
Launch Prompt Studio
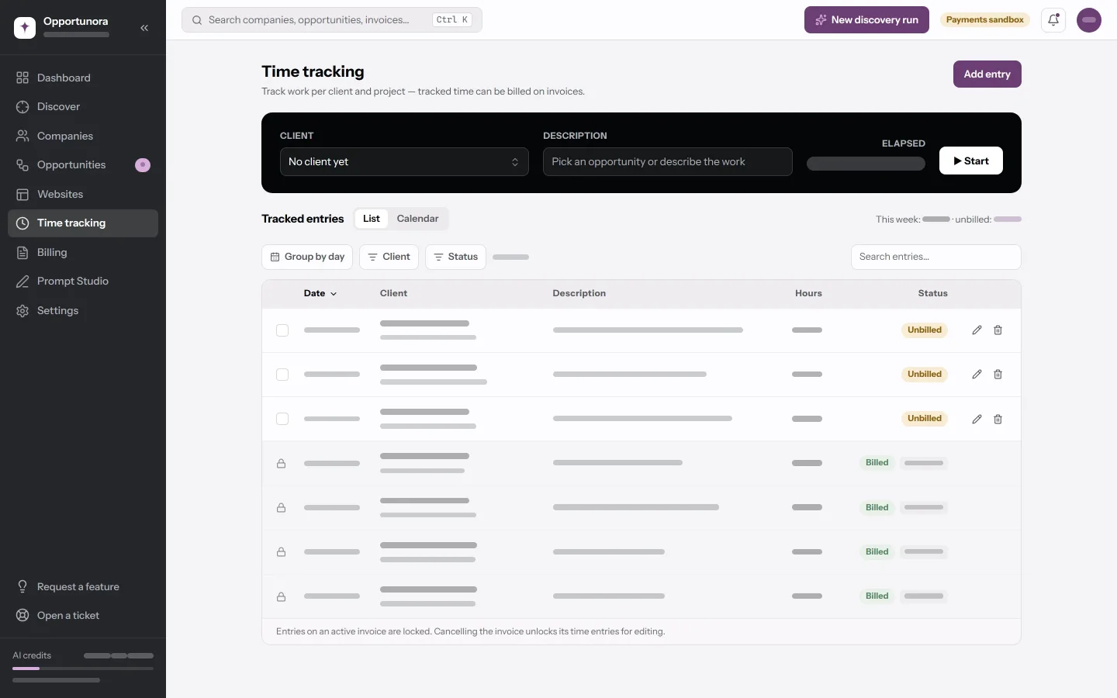coord(83,282)
